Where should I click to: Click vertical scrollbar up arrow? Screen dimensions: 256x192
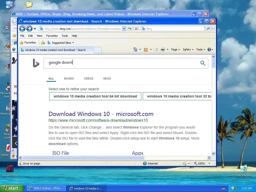click(x=213, y=57)
